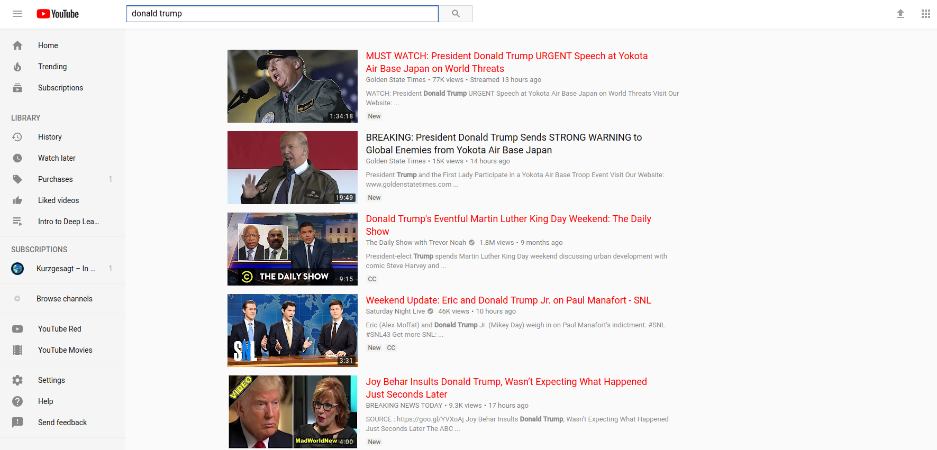Click the YouTube logo

(x=58, y=14)
